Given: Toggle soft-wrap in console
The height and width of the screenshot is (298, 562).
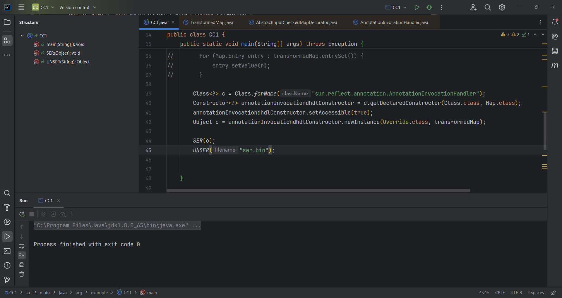Looking at the screenshot, I should pyautogui.click(x=22, y=246).
